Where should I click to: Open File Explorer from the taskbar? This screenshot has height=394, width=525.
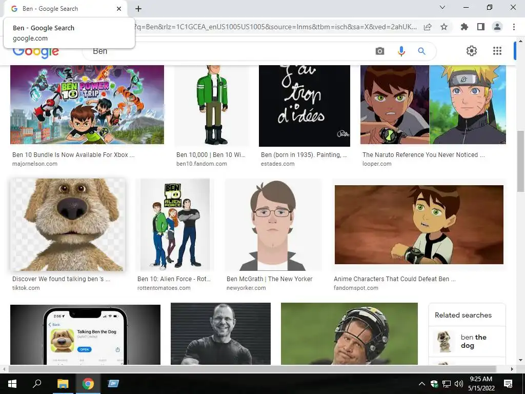(x=63, y=384)
